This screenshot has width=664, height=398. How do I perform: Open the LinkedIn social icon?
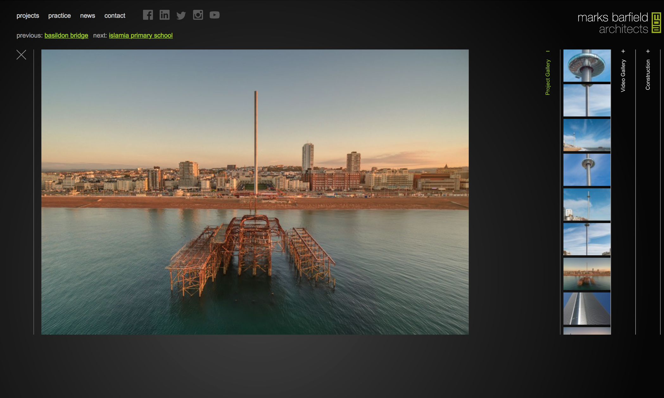coord(164,15)
